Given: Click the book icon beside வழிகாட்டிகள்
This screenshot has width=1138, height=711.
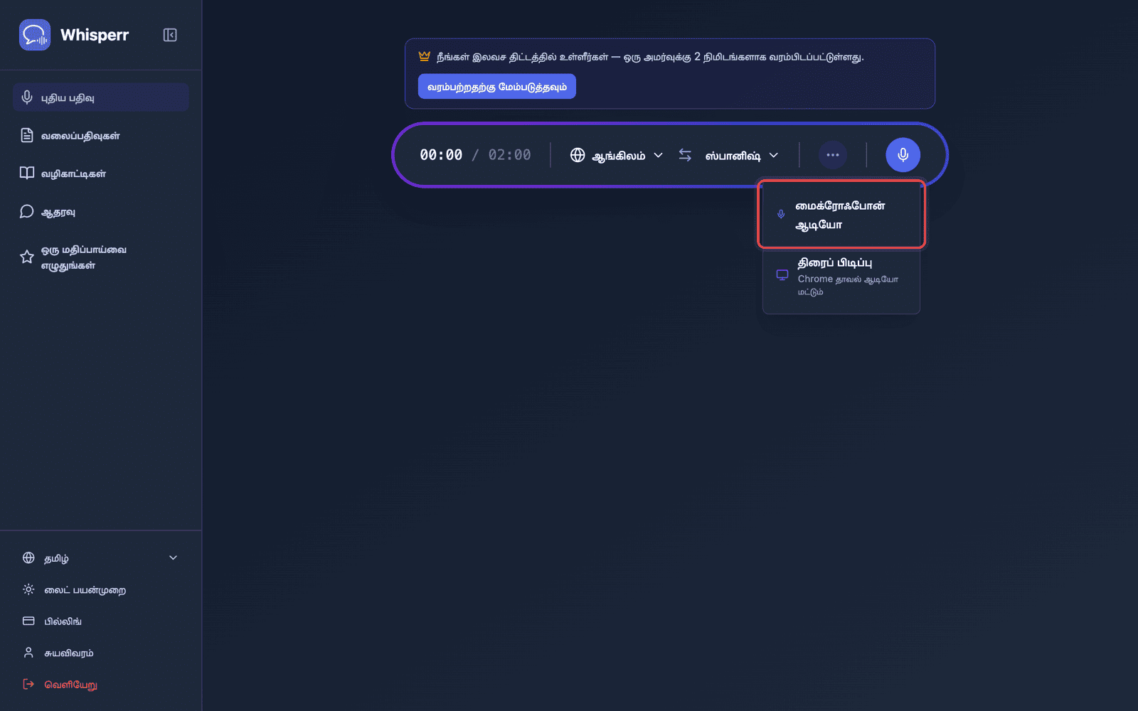Looking at the screenshot, I should 27,173.
